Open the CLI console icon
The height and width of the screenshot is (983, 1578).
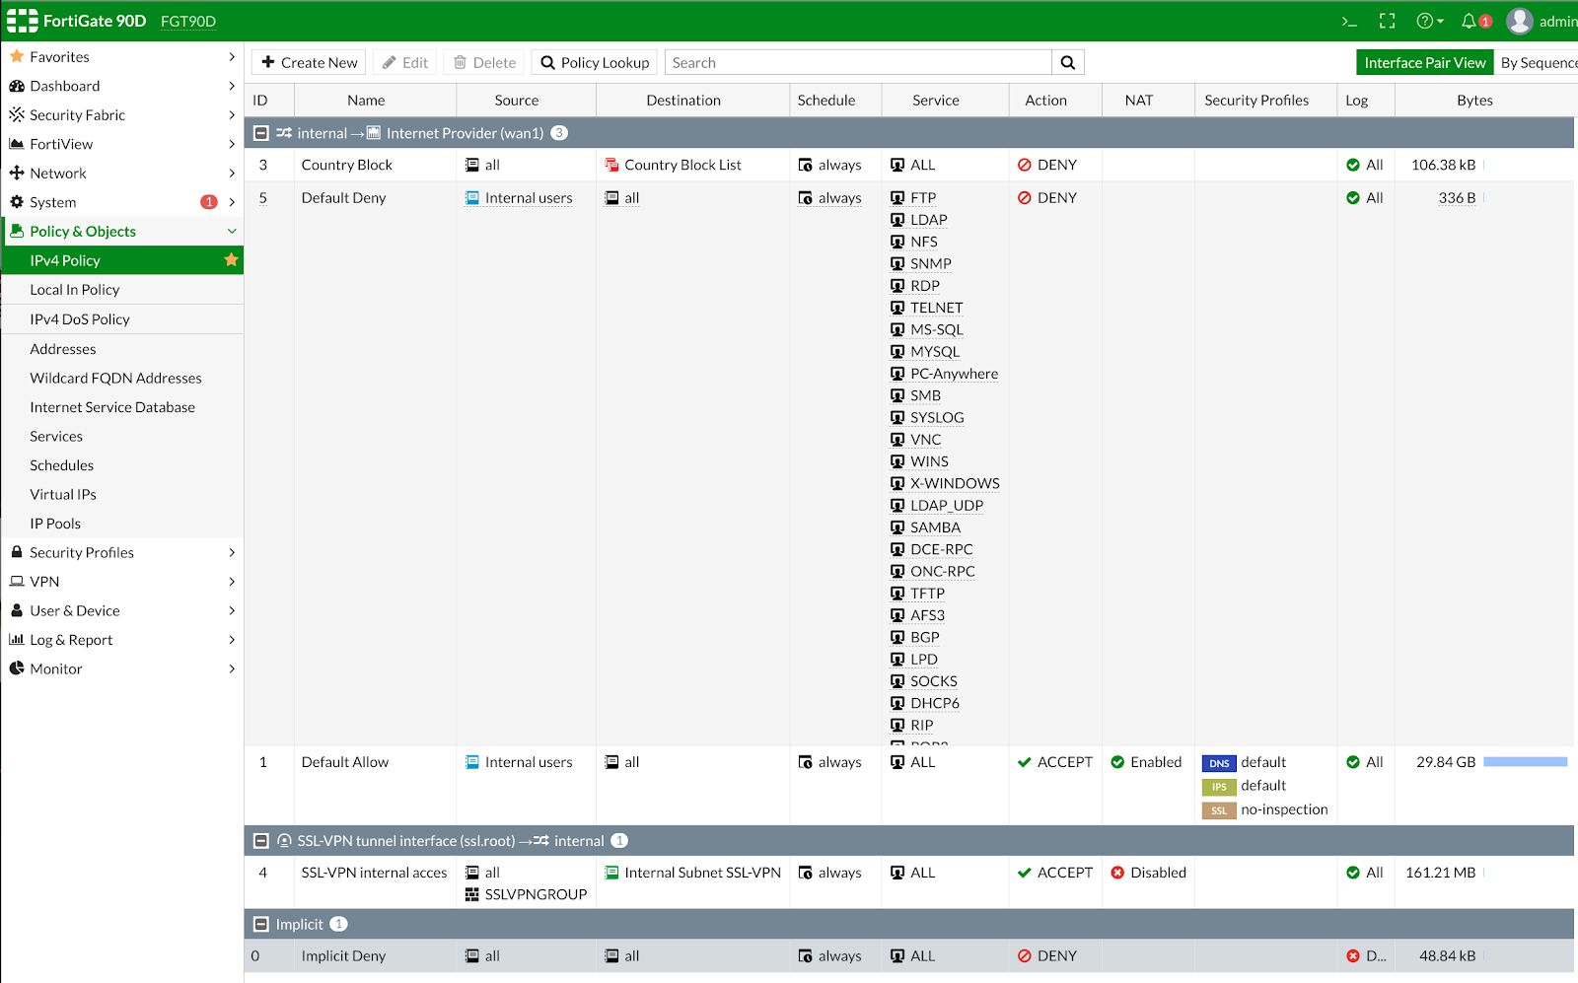tap(1349, 21)
